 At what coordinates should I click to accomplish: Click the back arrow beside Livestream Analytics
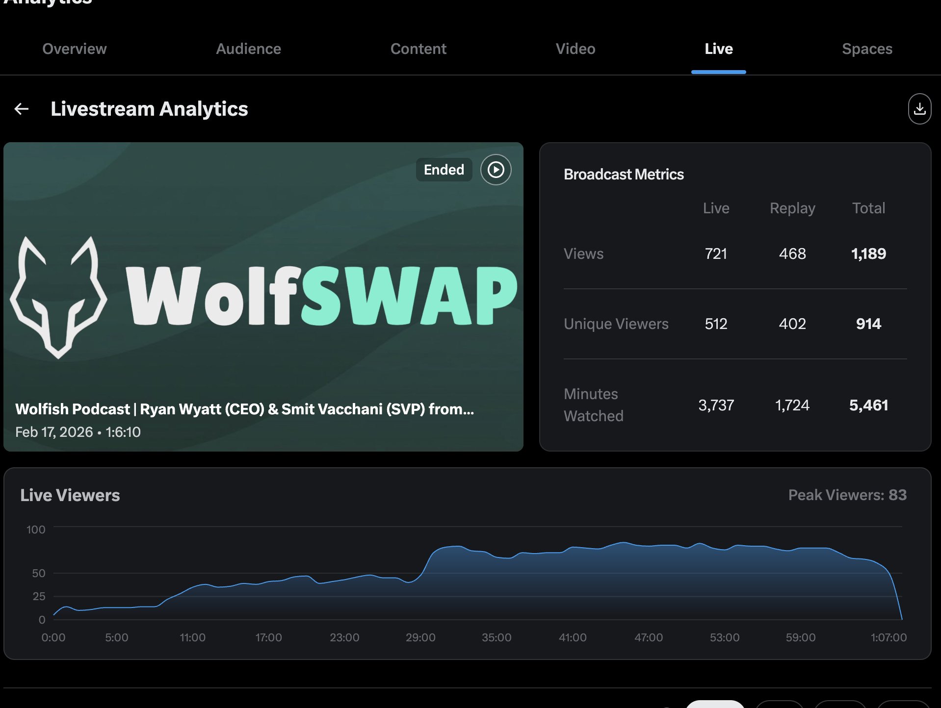pos(22,109)
